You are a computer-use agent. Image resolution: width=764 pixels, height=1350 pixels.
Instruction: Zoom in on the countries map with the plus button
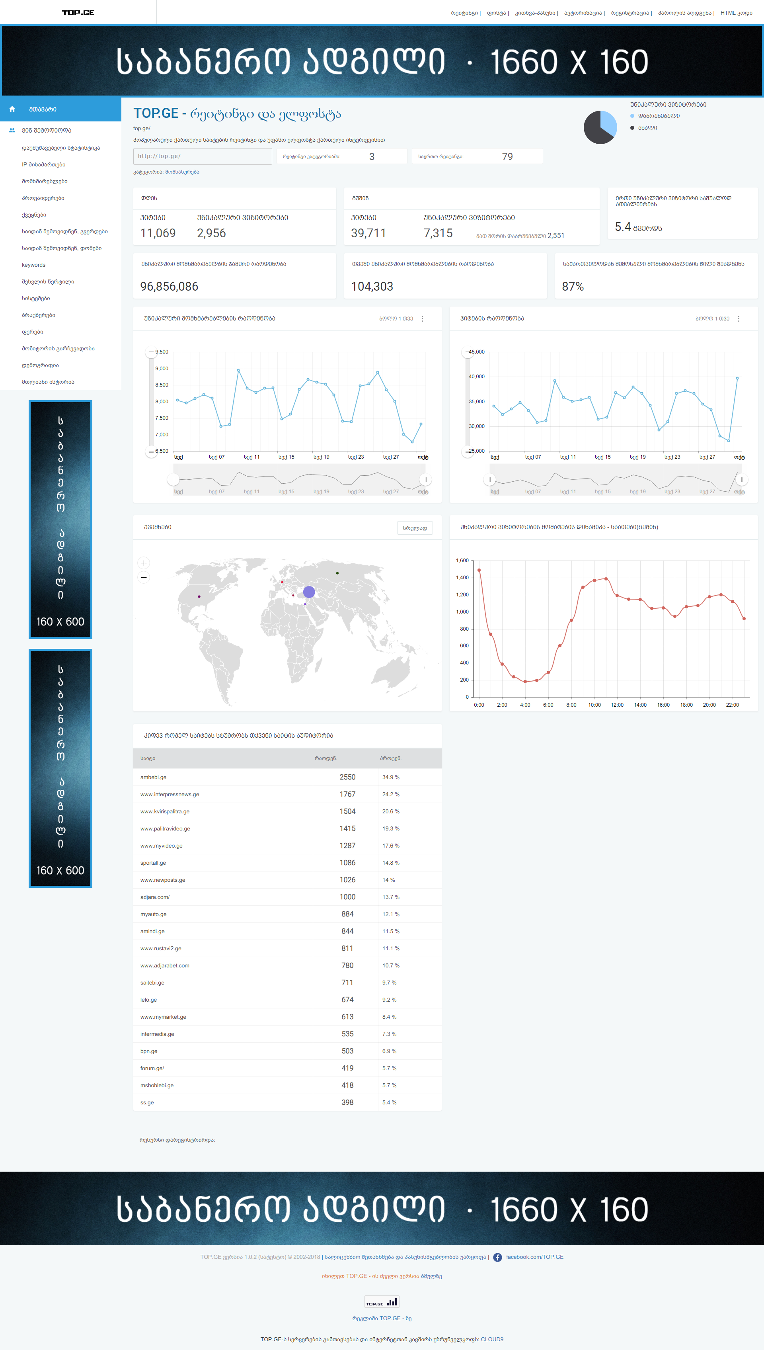[144, 563]
